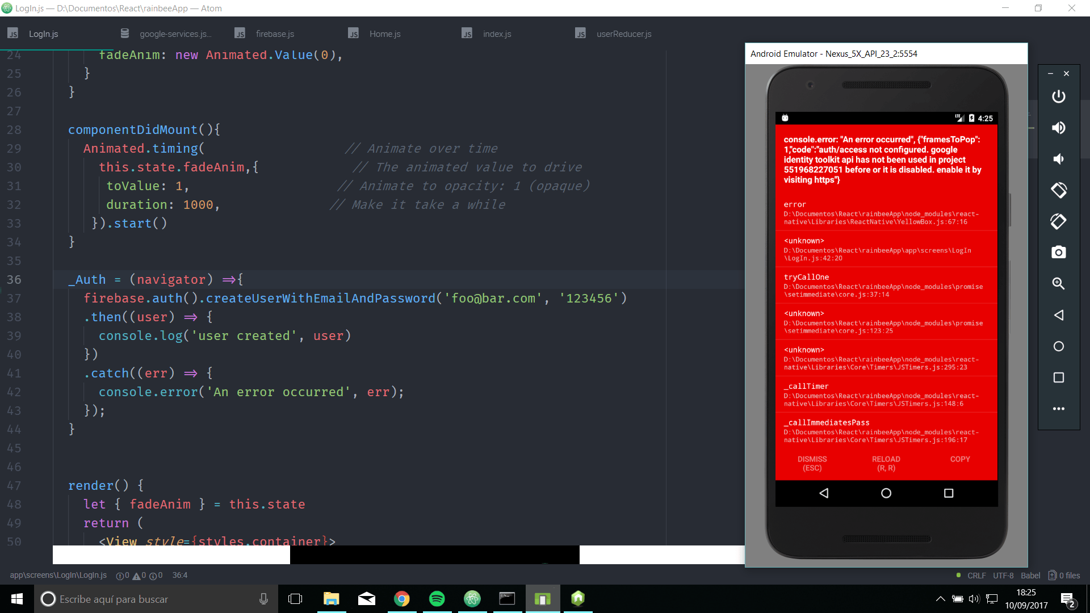The height and width of the screenshot is (613, 1090).
Task: Close the emulator side toolbar panel
Action: (1066, 74)
